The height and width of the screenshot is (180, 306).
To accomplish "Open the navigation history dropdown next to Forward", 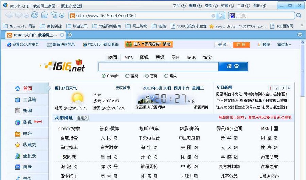I will tap(26, 15).
